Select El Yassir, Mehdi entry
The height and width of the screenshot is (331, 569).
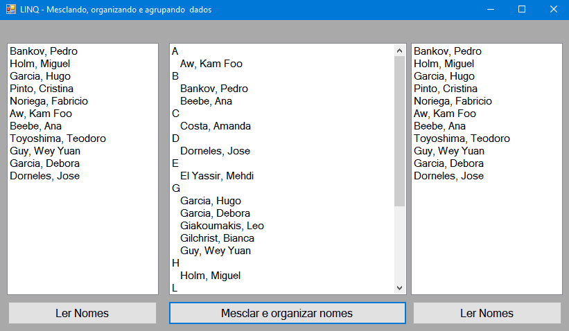(x=217, y=176)
